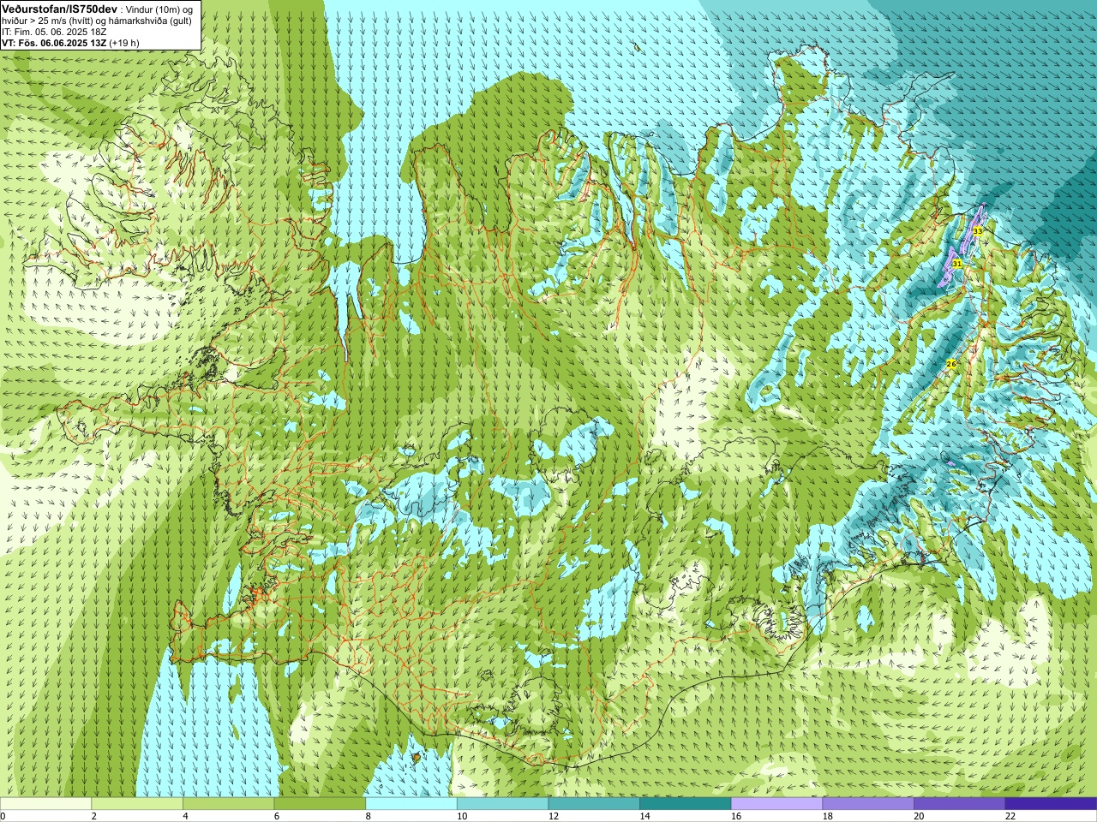Click the legend tick label '2'
This screenshot has height=822, width=1097.
[94, 816]
